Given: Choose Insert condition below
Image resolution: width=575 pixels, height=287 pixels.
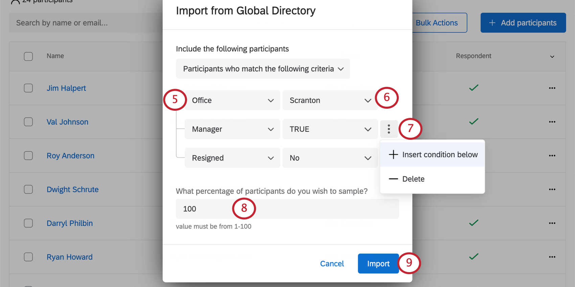Looking at the screenshot, I should [433, 155].
